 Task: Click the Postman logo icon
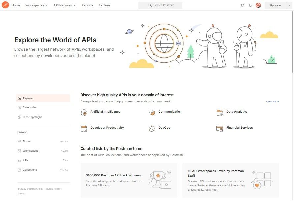pos(5,5)
